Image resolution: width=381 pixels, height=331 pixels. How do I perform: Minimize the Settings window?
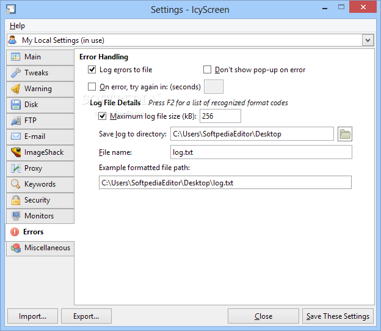tap(325, 8)
